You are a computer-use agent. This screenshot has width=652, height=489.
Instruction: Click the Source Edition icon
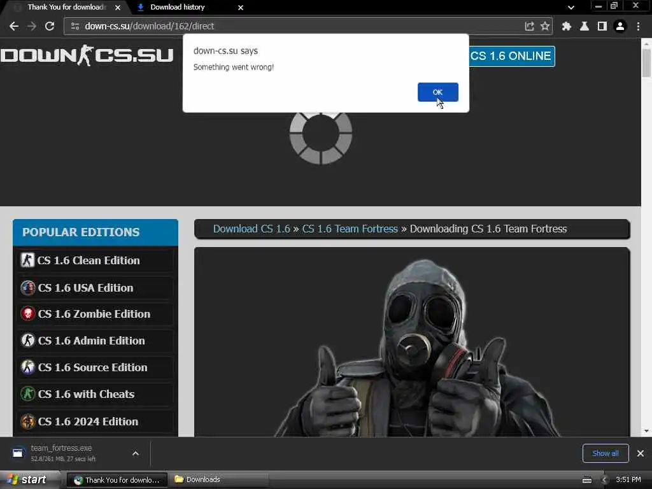27,367
